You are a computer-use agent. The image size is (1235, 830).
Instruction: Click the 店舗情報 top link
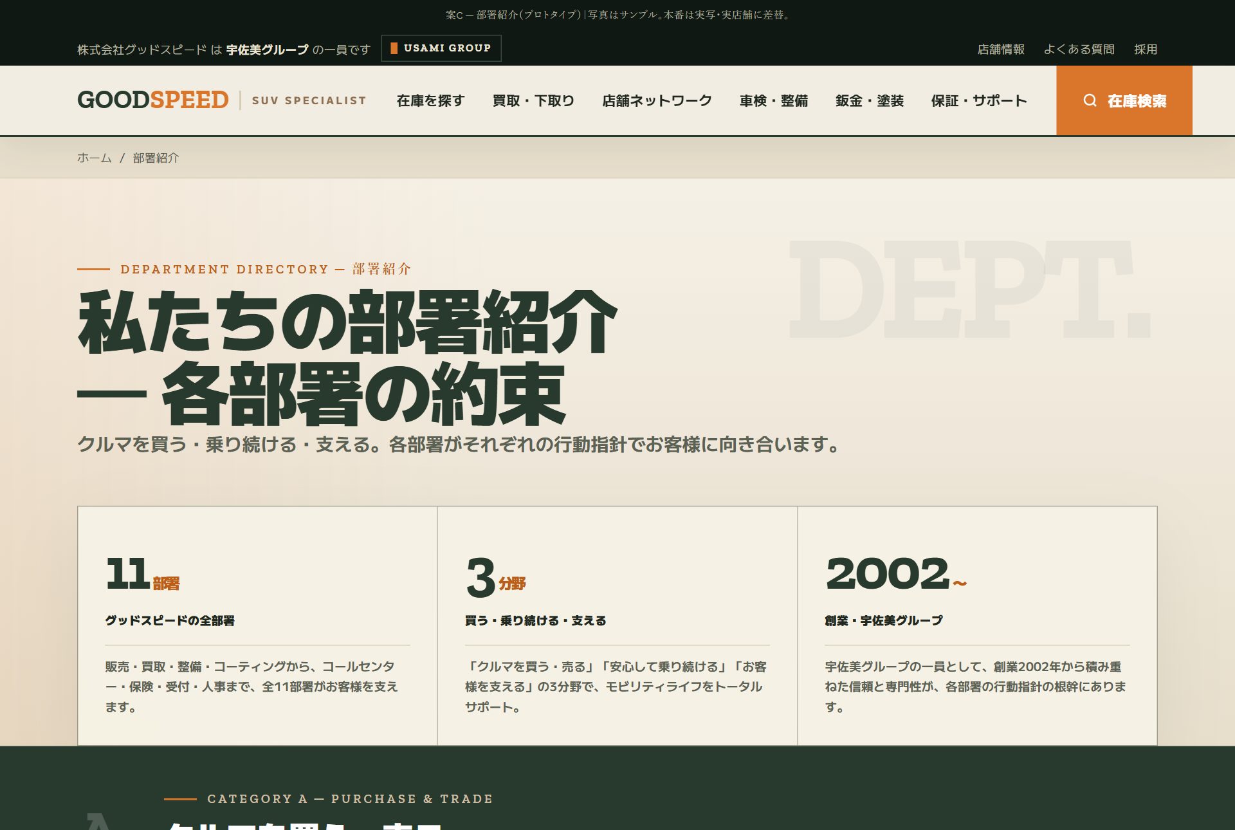[1001, 49]
